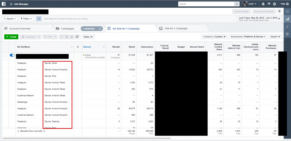Open the Export dropdown
The image size is (291, 141).
coord(275,37)
